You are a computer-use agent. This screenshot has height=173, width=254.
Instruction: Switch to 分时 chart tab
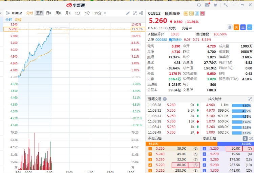click(30, 13)
